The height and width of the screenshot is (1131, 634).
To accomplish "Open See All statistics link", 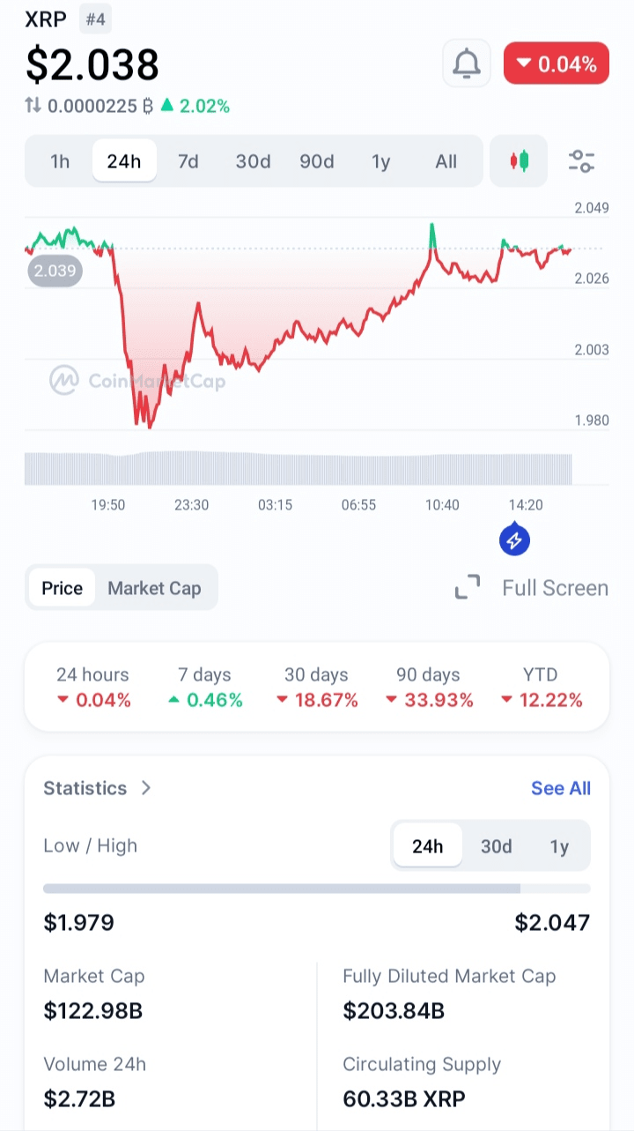I will (x=561, y=788).
